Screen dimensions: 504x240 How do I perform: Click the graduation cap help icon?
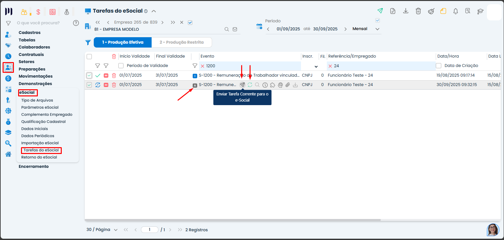point(480,11)
